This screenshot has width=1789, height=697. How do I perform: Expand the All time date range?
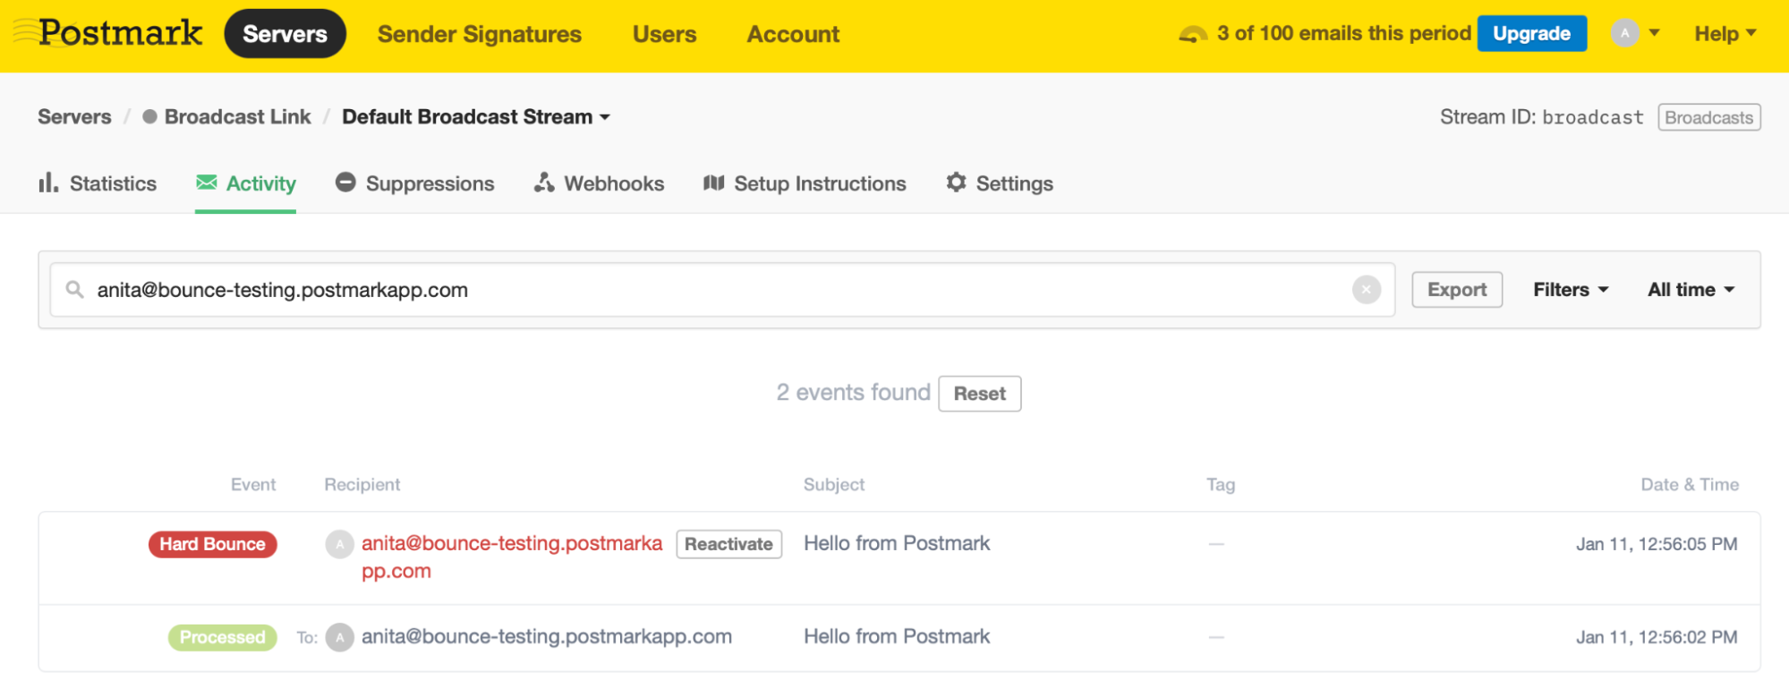tap(1691, 290)
